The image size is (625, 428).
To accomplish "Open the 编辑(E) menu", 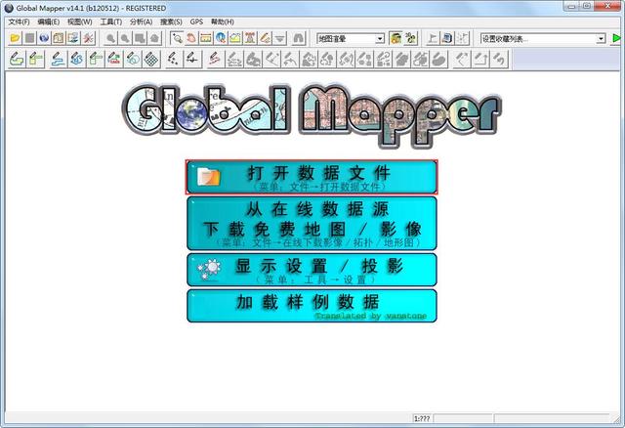I will pyautogui.click(x=49, y=21).
